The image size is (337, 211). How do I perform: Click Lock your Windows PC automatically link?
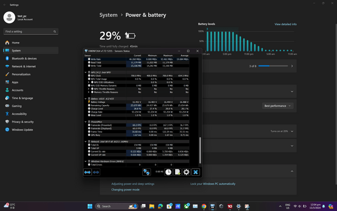pyautogui.click(x=213, y=184)
